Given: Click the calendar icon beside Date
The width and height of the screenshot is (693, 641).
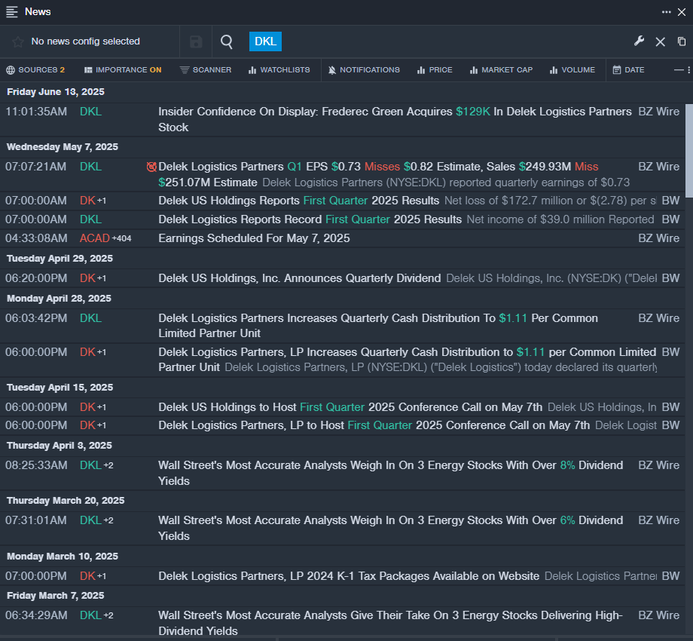Looking at the screenshot, I should click(x=616, y=70).
